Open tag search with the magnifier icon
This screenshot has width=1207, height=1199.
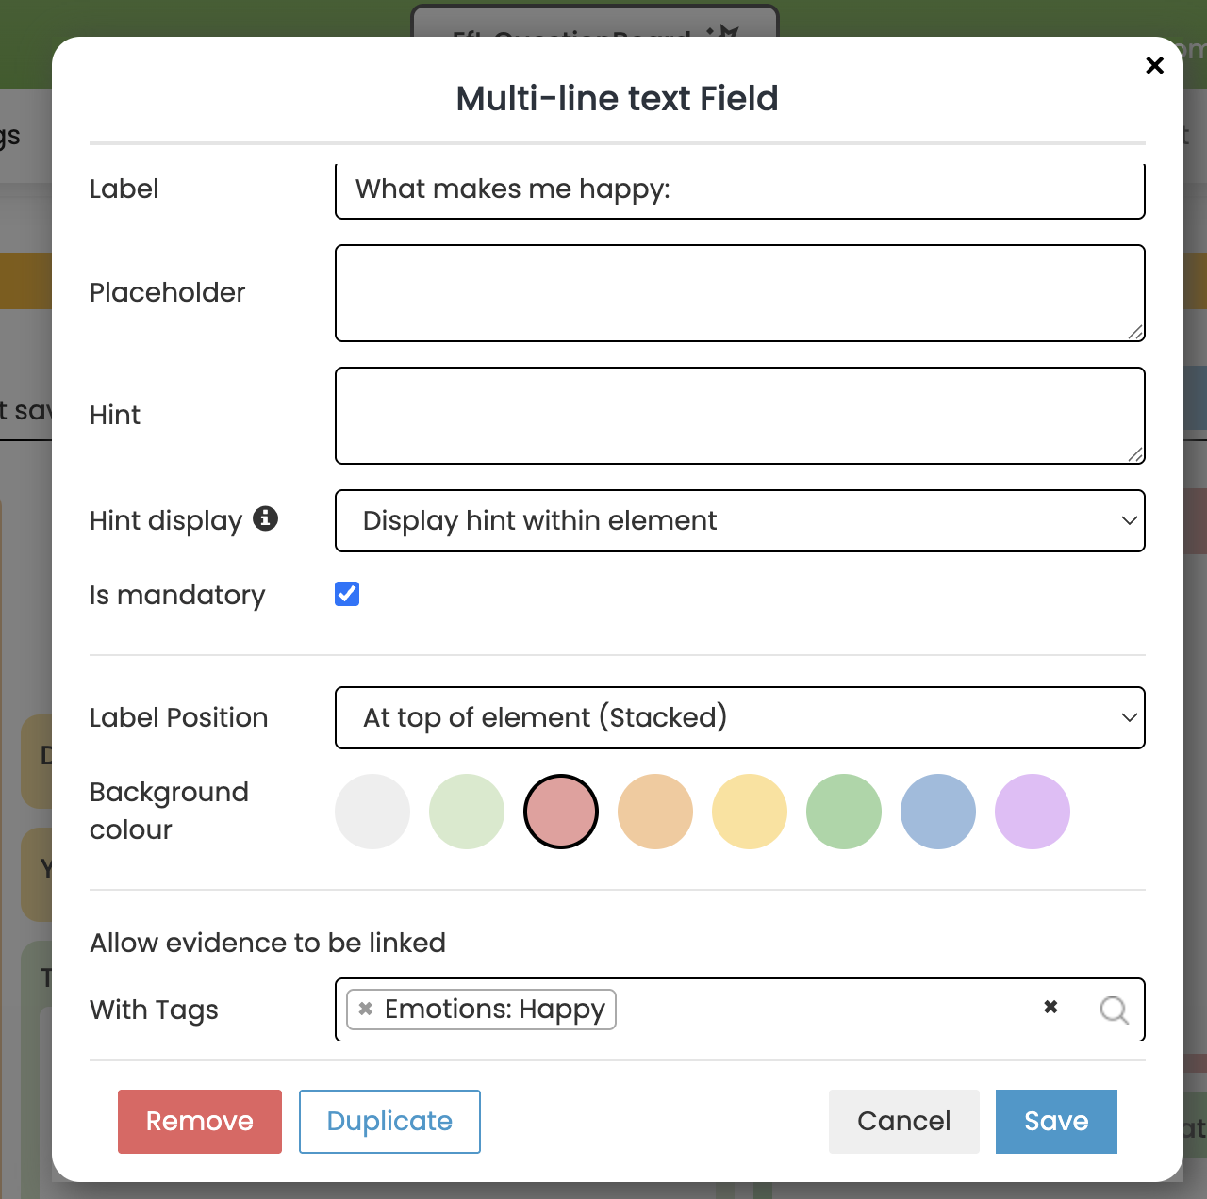click(1115, 1010)
